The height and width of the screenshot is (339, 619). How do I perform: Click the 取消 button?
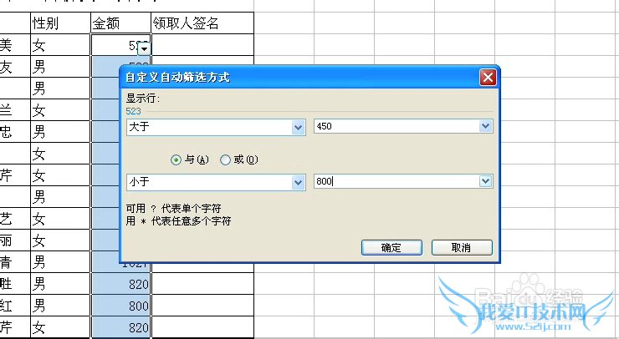[x=462, y=247]
